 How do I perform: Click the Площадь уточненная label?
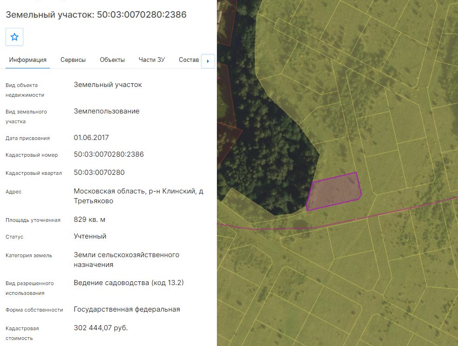click(x=33, y=220)
